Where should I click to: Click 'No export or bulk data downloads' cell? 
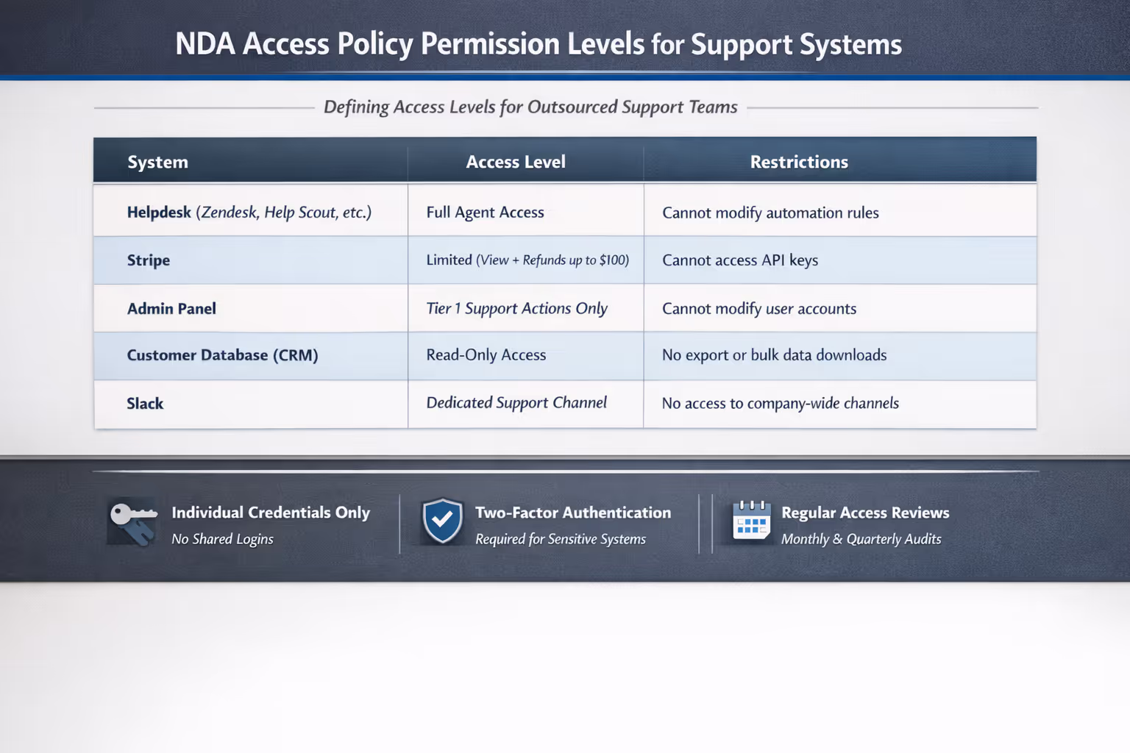click(x=840, y=356)
